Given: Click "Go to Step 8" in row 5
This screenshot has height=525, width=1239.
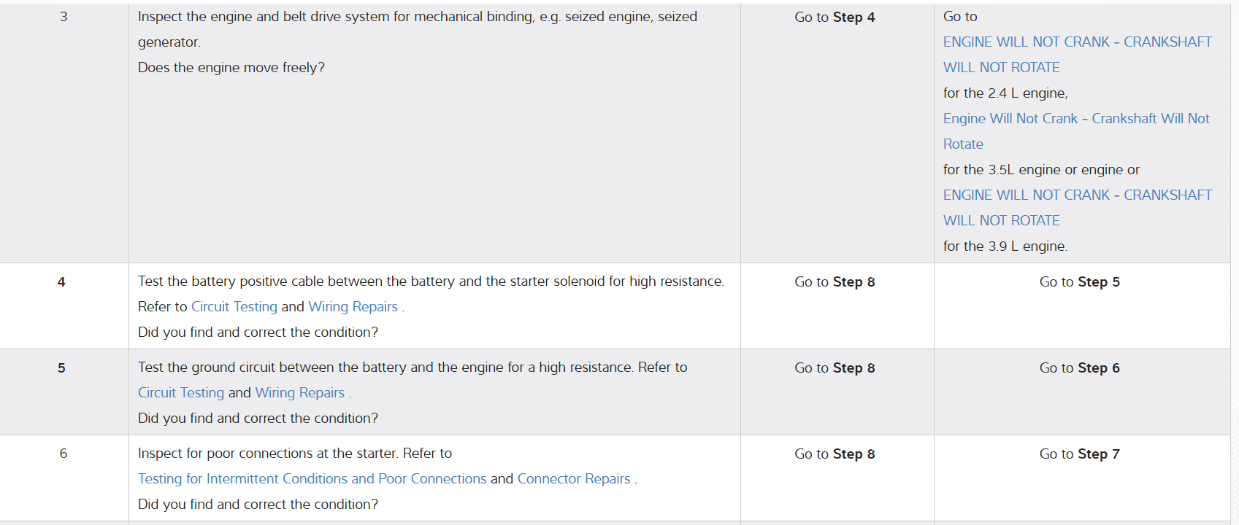Looking at the screenshot, I should (x=835, y=368).
